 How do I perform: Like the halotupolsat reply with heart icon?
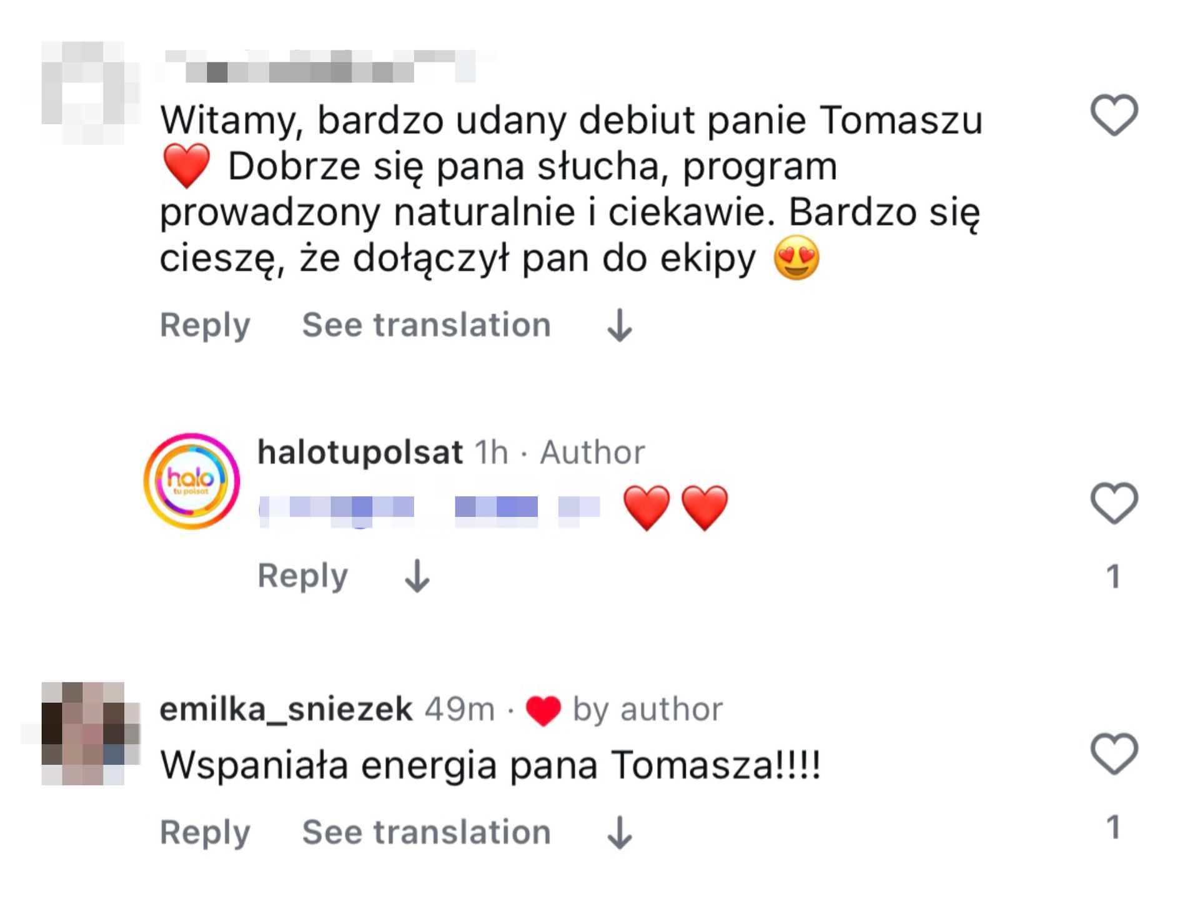1114,503
